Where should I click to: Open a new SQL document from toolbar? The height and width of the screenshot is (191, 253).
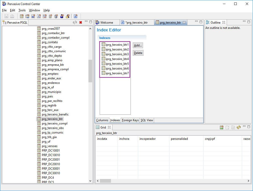(75, 16)
